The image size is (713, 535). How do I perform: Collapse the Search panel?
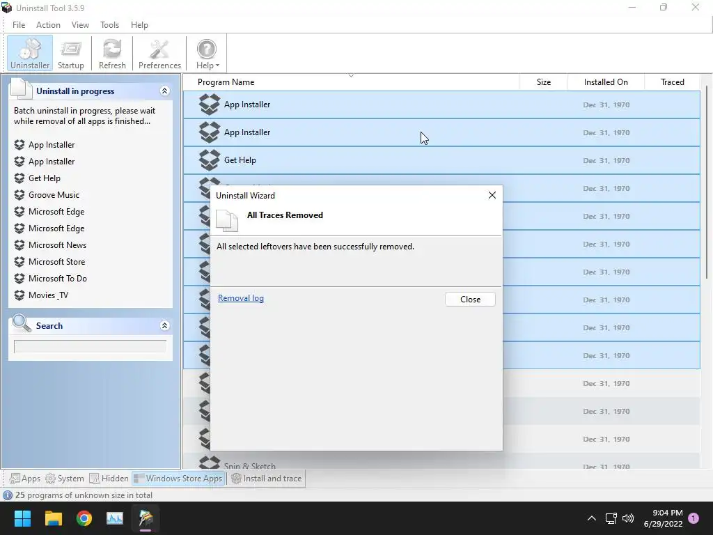(164, 326)
